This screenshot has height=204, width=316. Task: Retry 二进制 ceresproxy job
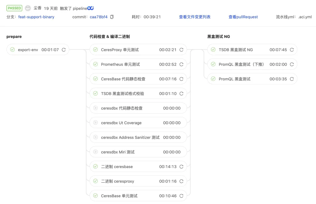(x=181, y=181)
